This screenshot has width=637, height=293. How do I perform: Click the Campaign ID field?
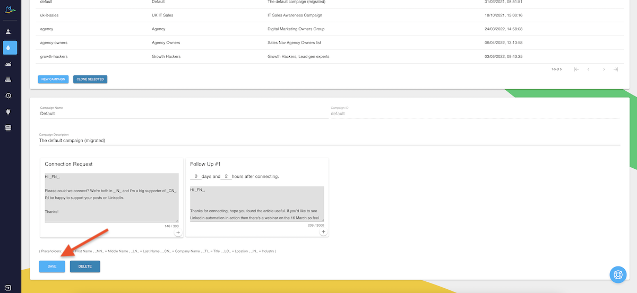(475, 114)
